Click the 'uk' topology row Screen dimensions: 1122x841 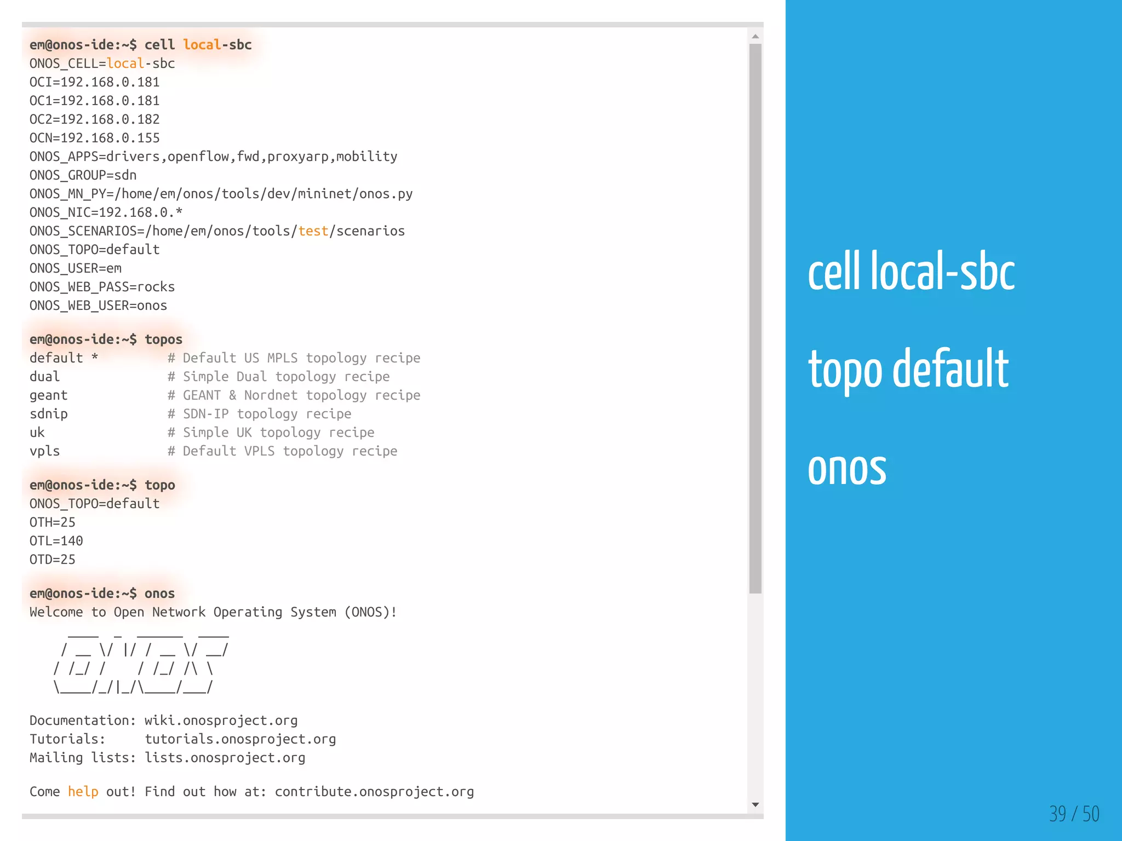pos(202,433)
